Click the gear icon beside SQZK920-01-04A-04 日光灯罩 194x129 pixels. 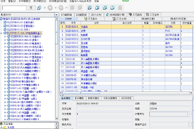[x=9, y=47]
